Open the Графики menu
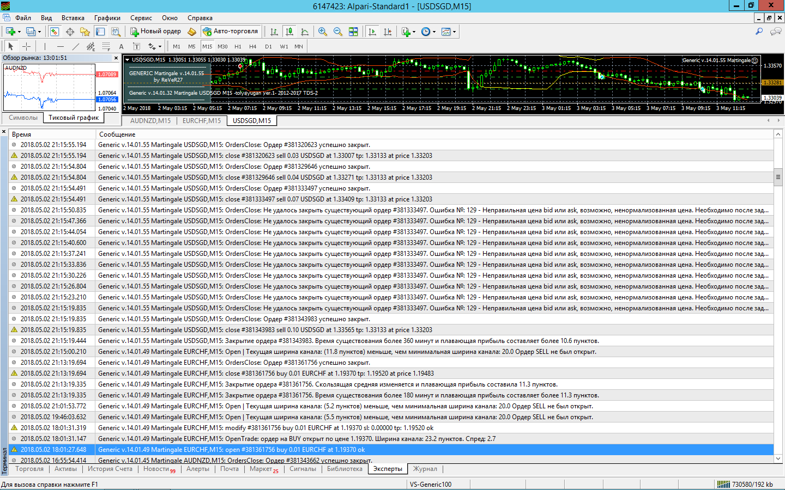Viewport: 785px width, 490px height. pyautogui.click(x=107, y=18)
